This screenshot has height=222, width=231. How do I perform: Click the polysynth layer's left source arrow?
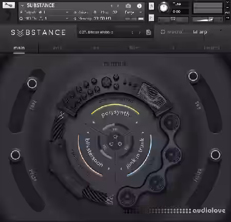click(93, 122)
